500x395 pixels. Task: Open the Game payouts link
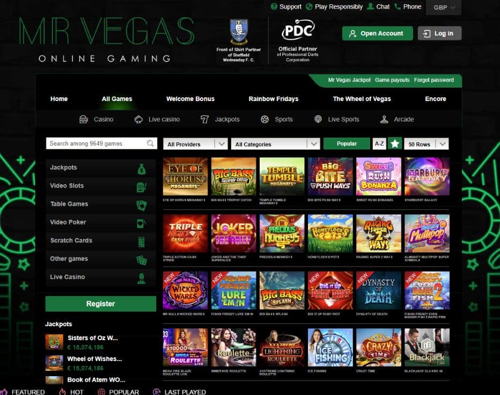(392, 80)
